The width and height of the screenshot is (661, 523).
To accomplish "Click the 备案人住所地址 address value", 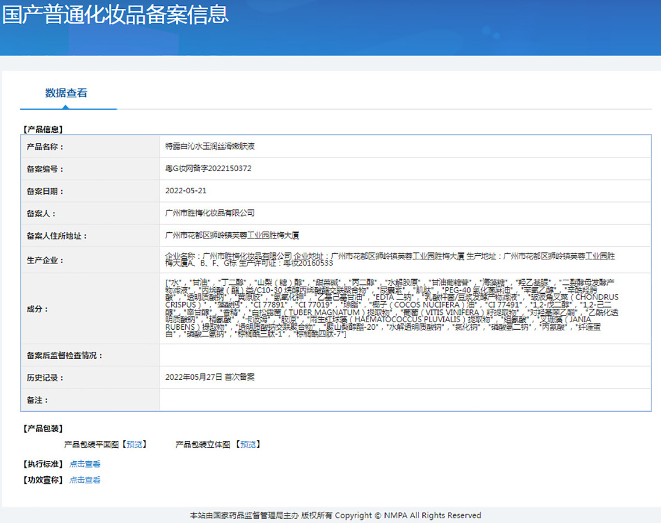I will coord(232,236).
